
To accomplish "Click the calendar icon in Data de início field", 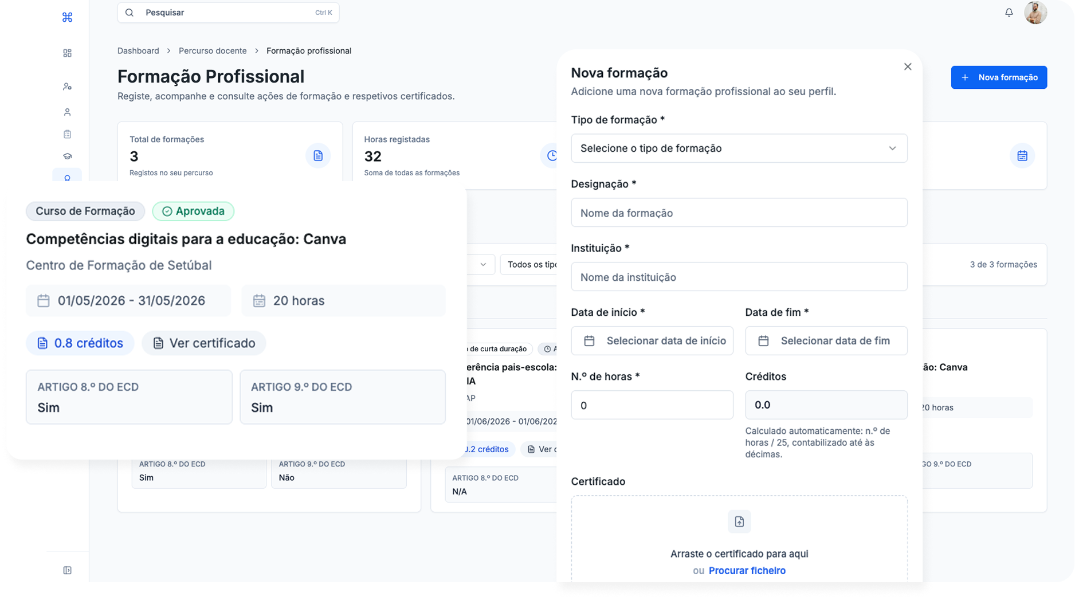I will (589, 341).
